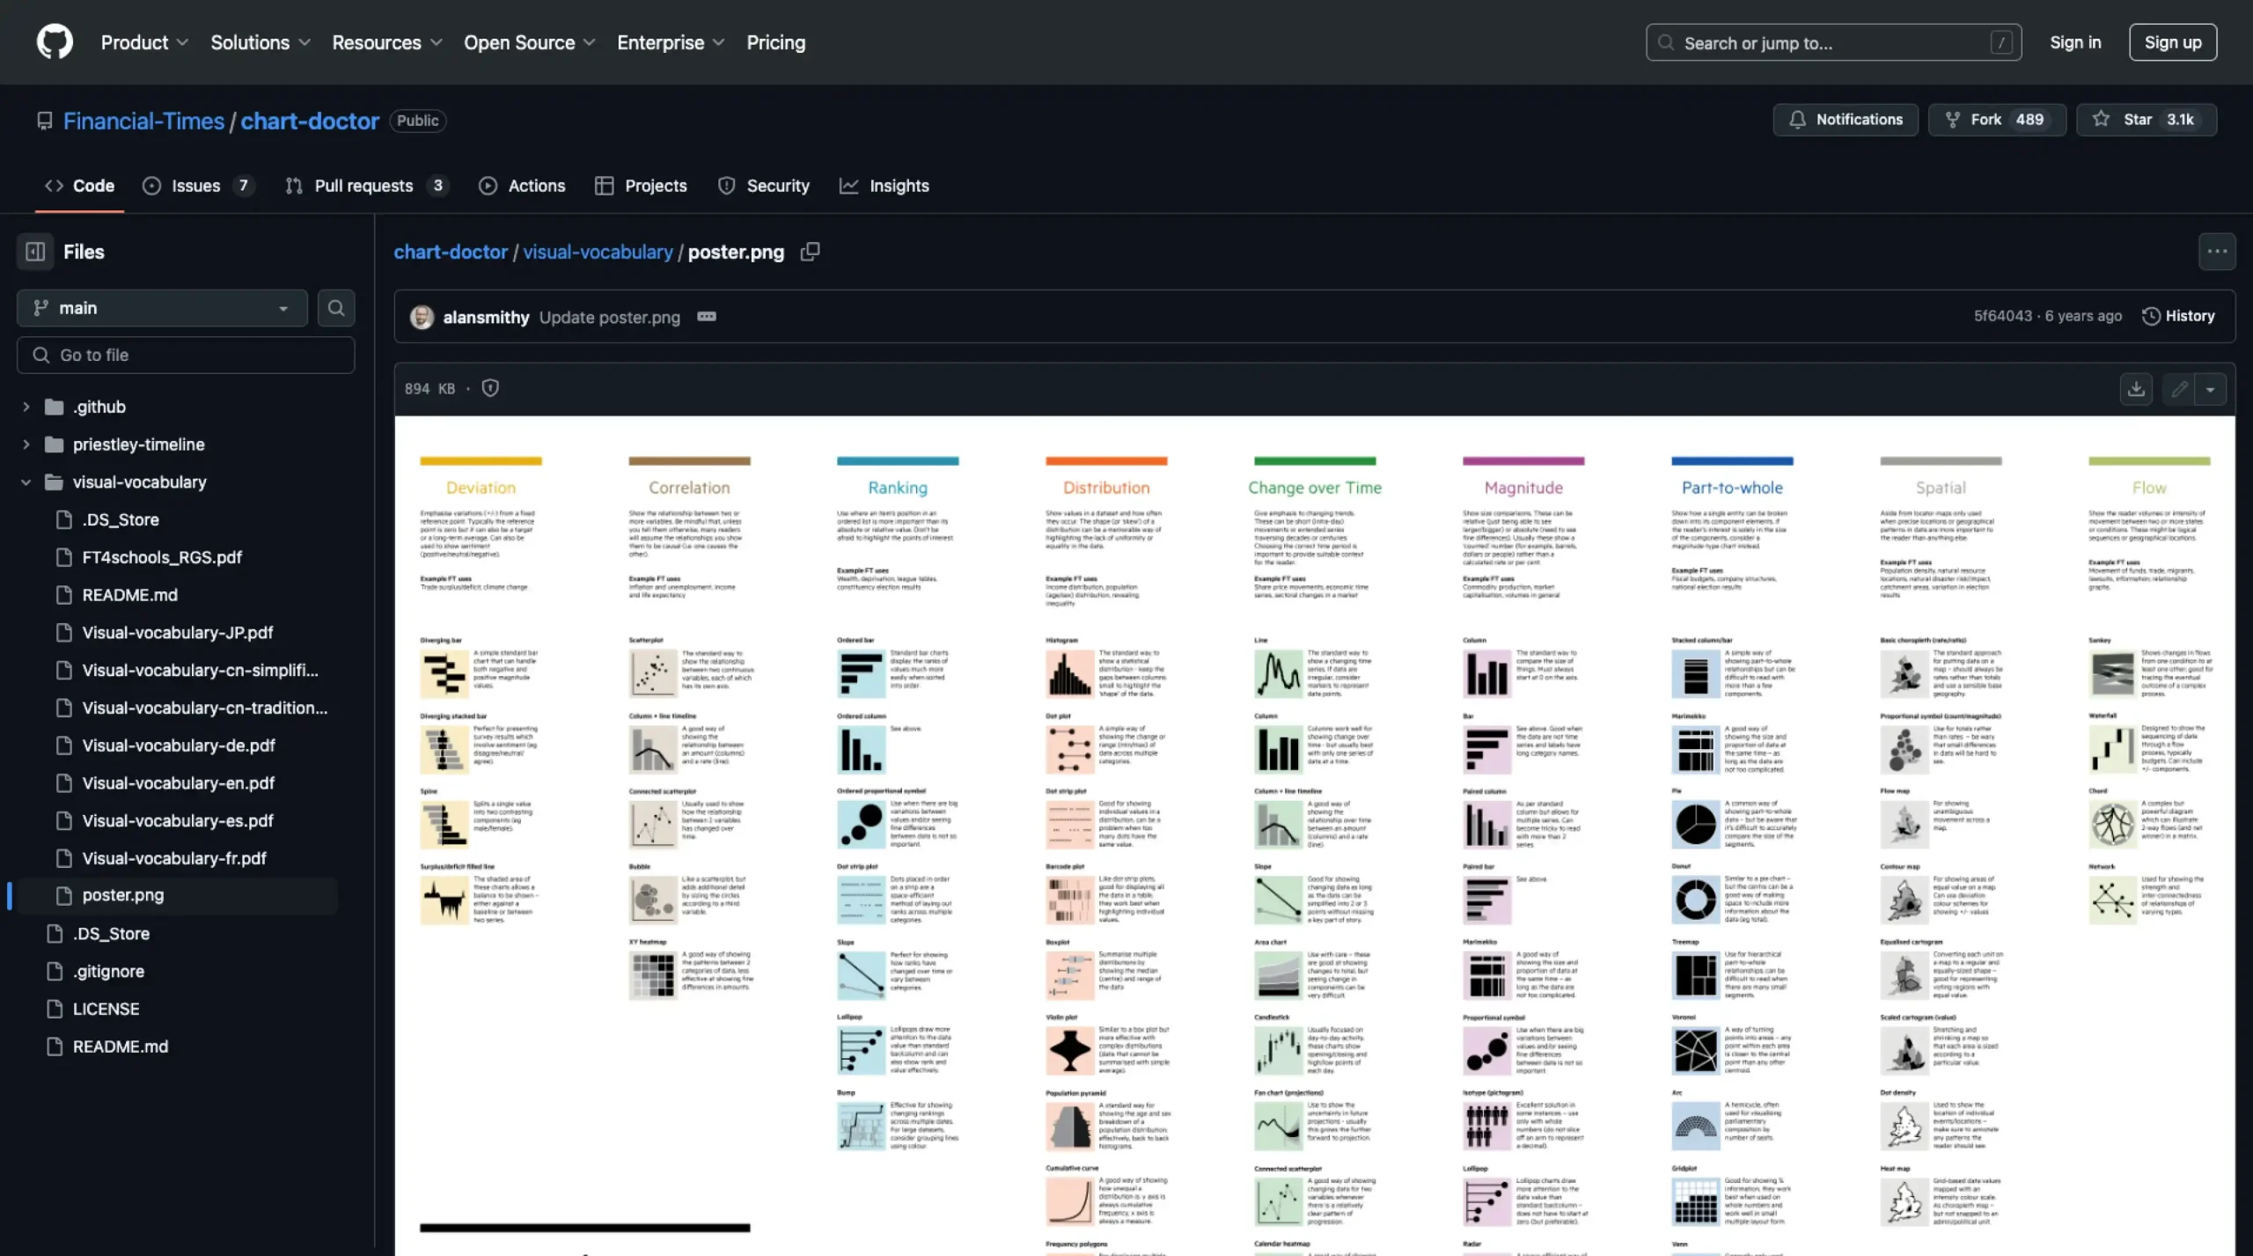This screenshot has height=1256, width=2253.
Task: Open Visual-vocabulary-JP.pdf file
Action: tap(178, 633)
